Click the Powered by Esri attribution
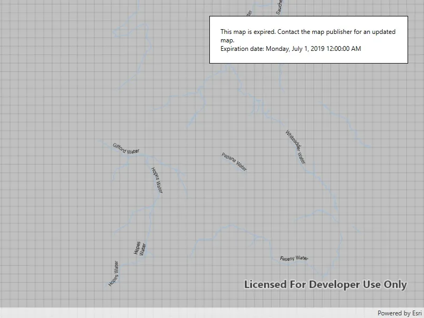This screenshot has height=318, width=424. pos(400,313)
